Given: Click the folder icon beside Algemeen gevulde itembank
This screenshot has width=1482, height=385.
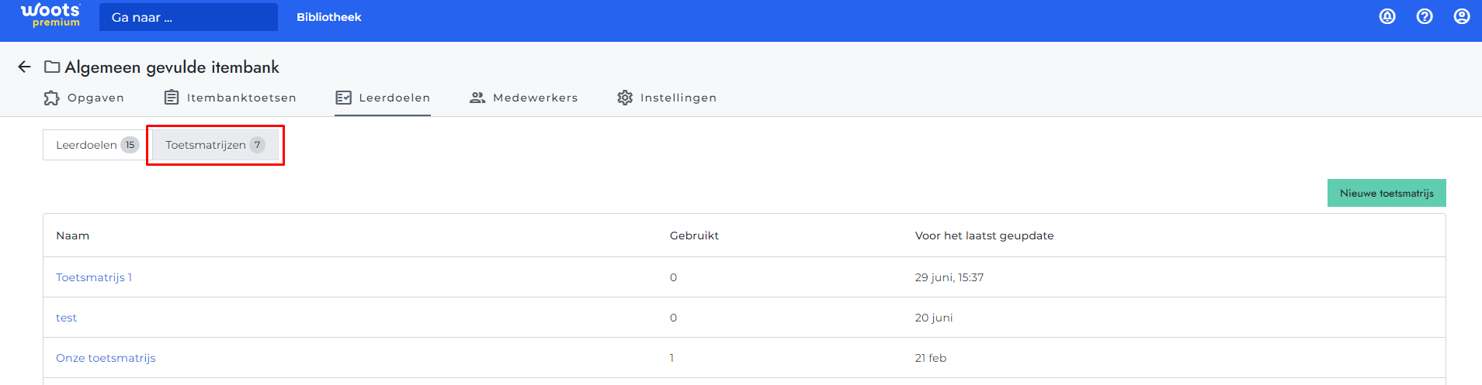Looking at the screenshot, I should point(52,67).
